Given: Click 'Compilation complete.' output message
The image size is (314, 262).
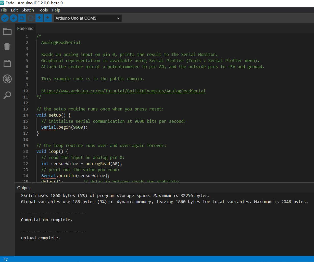Looking at the screenshot, I should tap(47, 220).
